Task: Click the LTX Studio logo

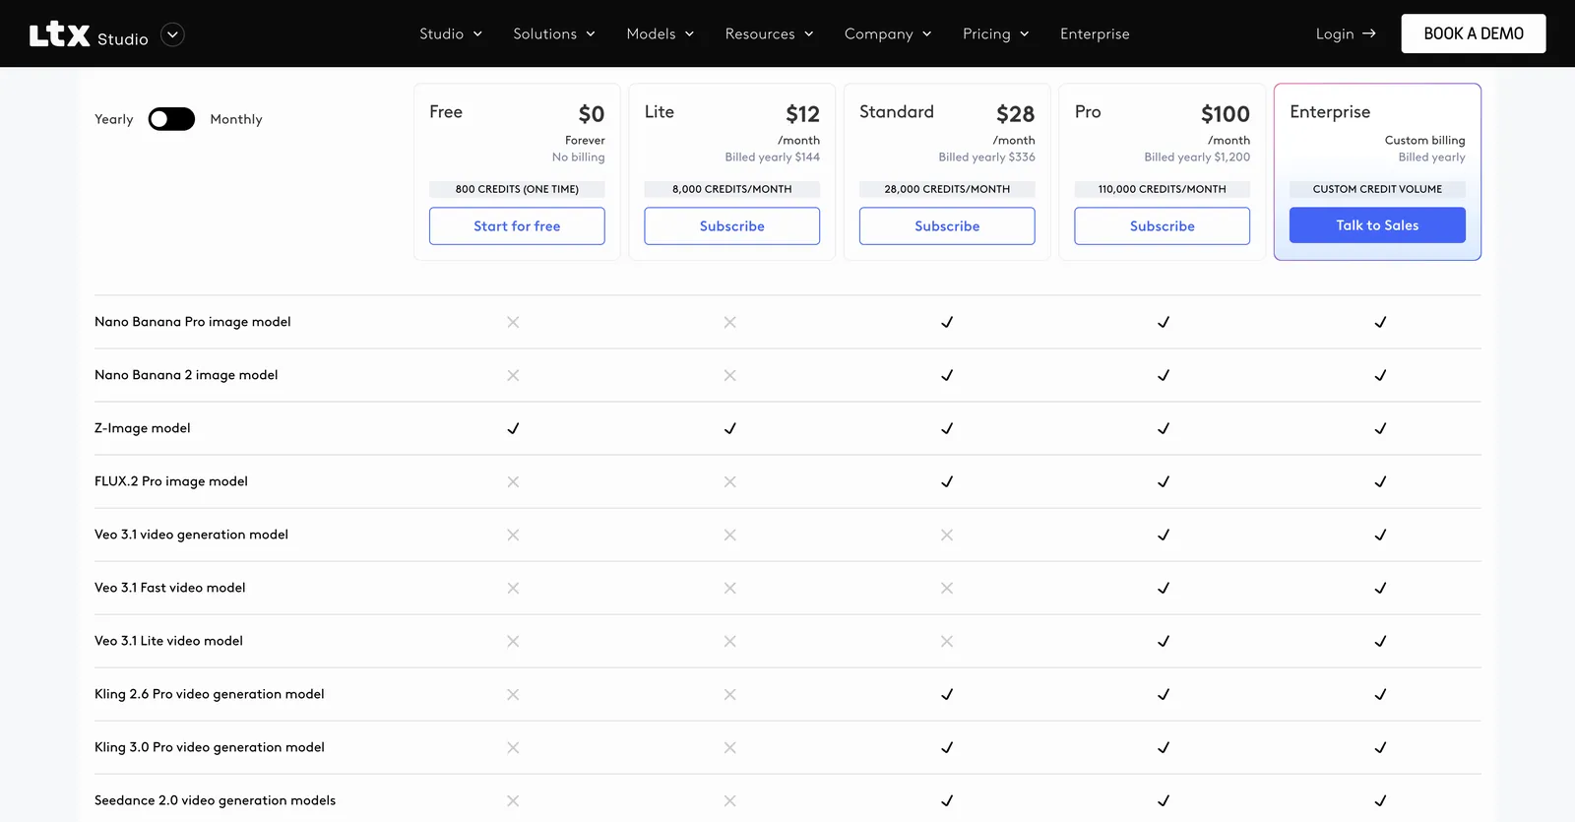Action: 89,34
